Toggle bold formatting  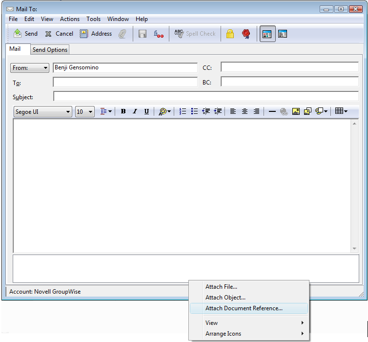pyautogui.click(x=123, y=111)
